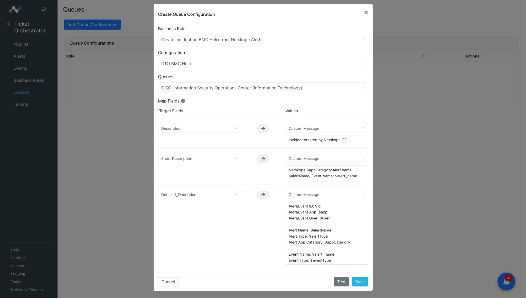Click the arrow button in Detailed_Decription row
526x298 pixels.
[x=263, y=195]
